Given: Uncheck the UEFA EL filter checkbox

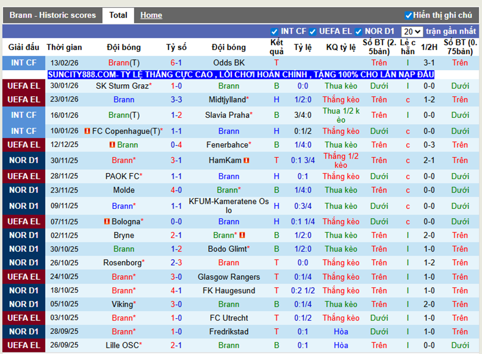Looking at the screenshot, I should (313, 31).
